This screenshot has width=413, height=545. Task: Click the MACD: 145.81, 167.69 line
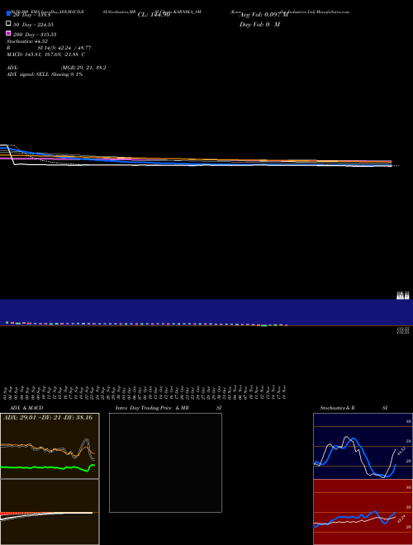coord(45,54)
